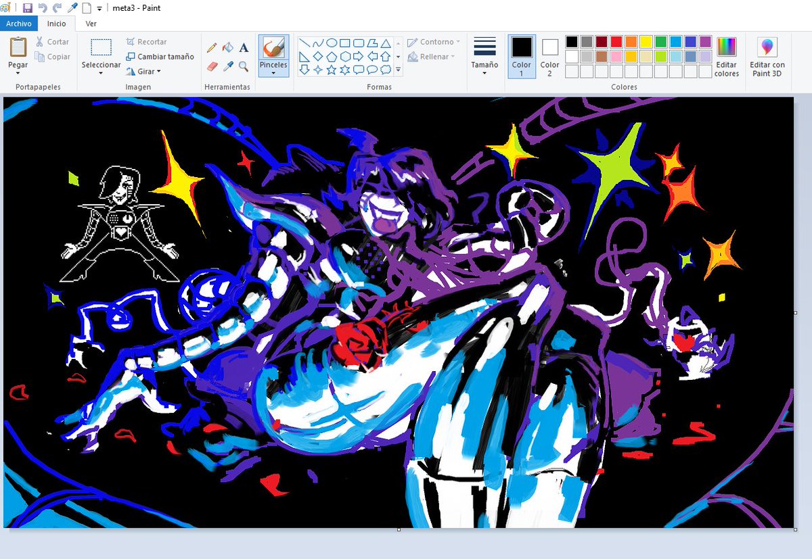The width and height of the screenshot is (812, 559).
Task: Pick the lime green color swatch
Action: (661, 57)
